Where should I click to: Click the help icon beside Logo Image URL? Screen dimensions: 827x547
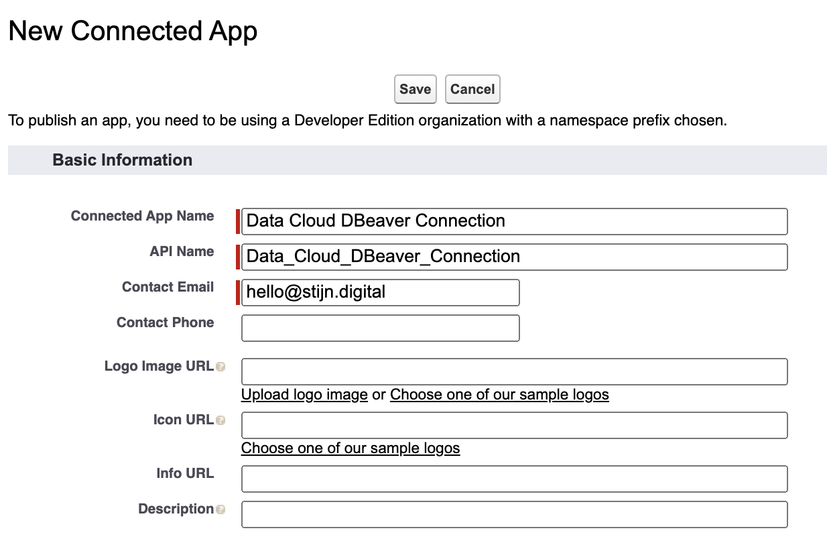(220, 367)
